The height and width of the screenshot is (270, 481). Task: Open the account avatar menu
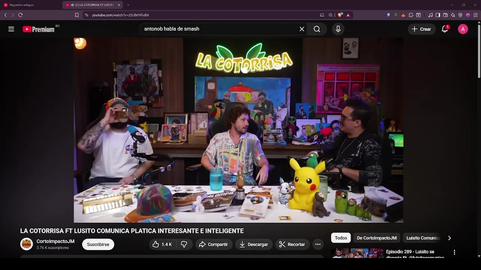pos(463,29)
